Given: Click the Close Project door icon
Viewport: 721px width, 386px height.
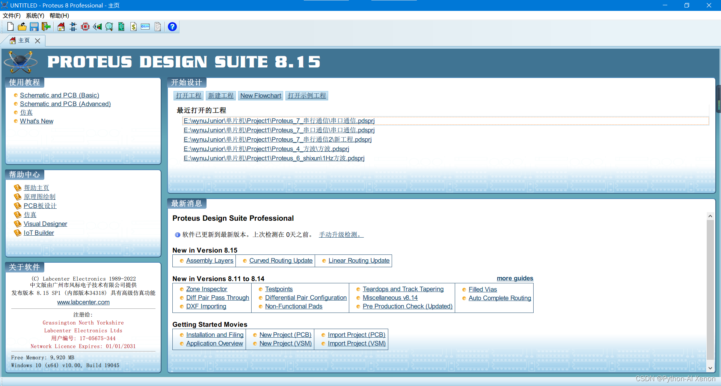Looking at the screenshot, I should pos(46,27).
